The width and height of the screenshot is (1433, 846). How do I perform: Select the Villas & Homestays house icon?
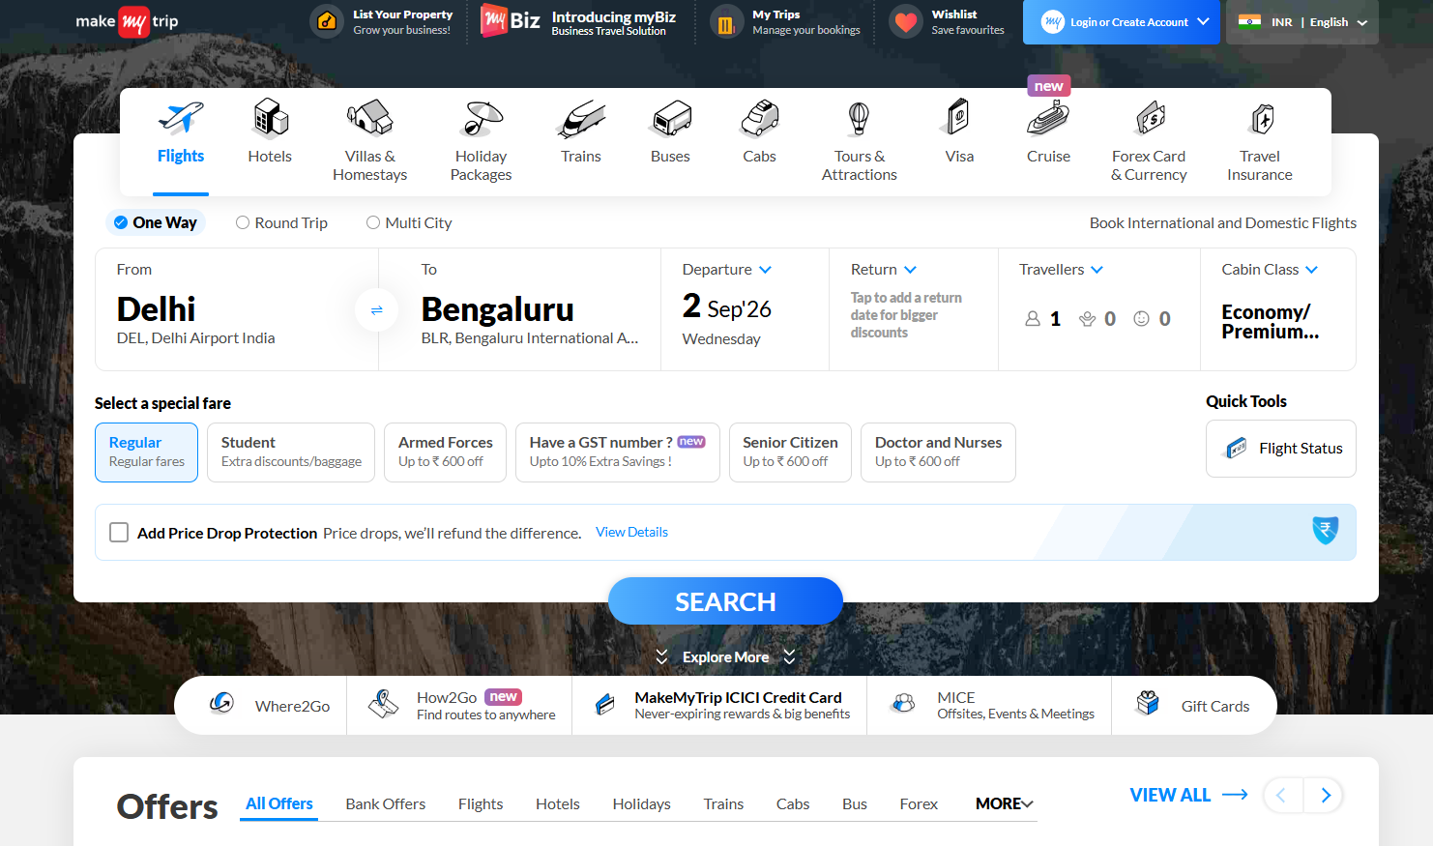tap(369, 119)
